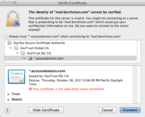Select GeoTrust Global CA in chain
The image size is (145, 117).
[x=70, y=48]
